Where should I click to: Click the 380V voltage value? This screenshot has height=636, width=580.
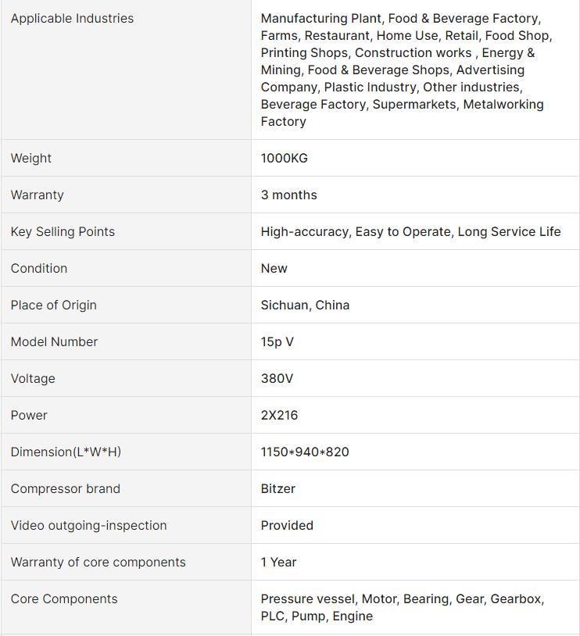pos(277,378)
